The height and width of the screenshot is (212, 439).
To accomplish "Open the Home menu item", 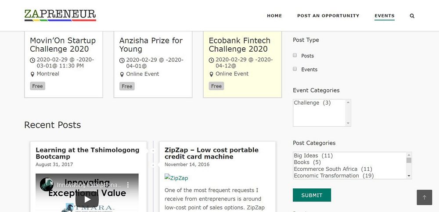I will [274, 16].
